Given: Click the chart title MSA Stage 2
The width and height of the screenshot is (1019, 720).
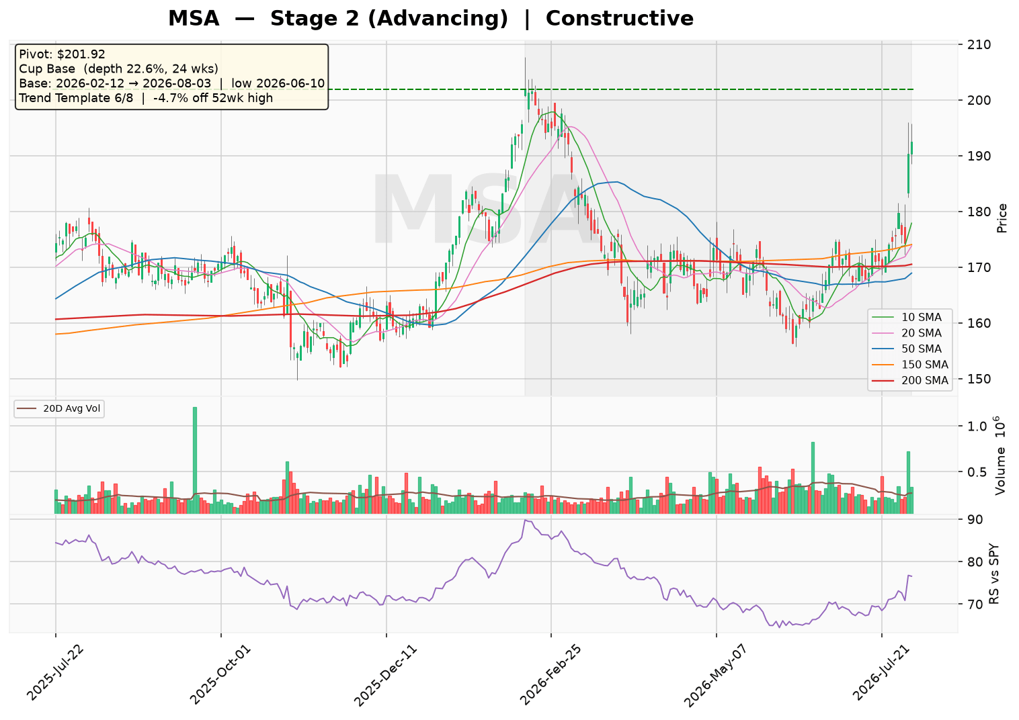Looking at the screenshot, I should (430, 18).
